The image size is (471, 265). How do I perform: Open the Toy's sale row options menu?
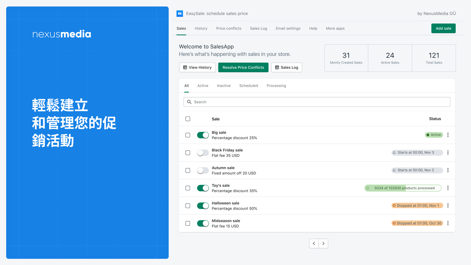point(448,188)
